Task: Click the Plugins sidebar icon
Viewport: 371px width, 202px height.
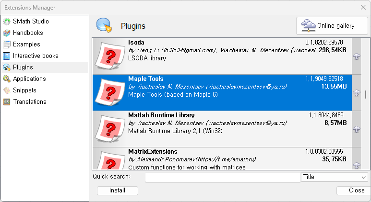Action: click(x=7, y=67)
